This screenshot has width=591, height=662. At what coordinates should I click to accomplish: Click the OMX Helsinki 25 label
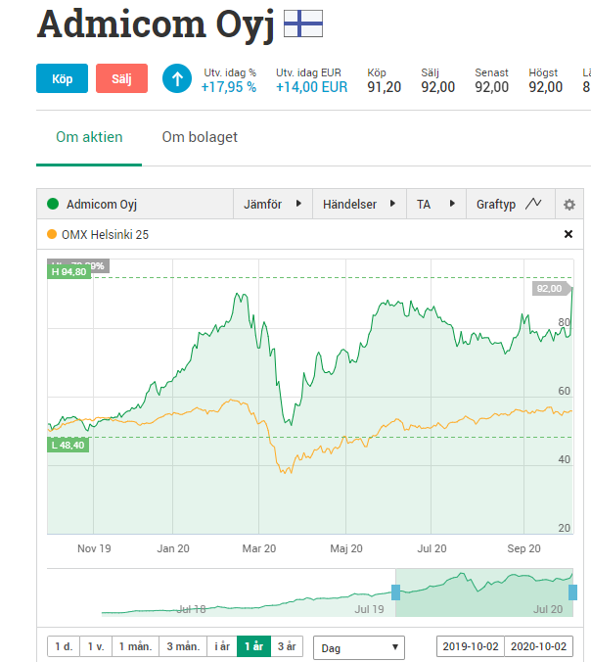point(105,234)
